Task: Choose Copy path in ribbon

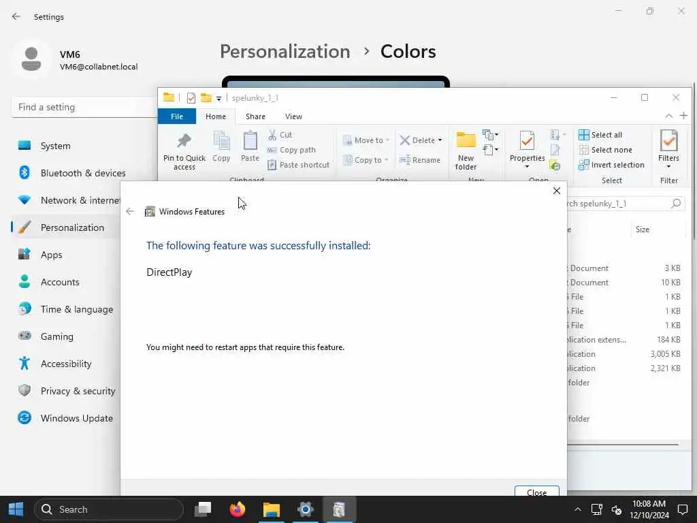Action: [x=291, y=150]
